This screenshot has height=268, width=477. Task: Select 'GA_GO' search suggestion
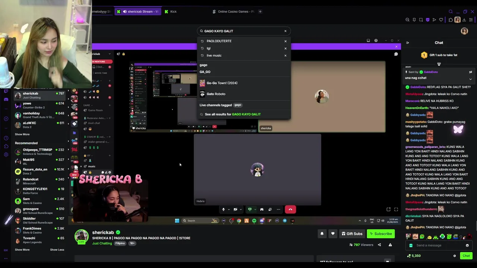(x=205, y=72)
